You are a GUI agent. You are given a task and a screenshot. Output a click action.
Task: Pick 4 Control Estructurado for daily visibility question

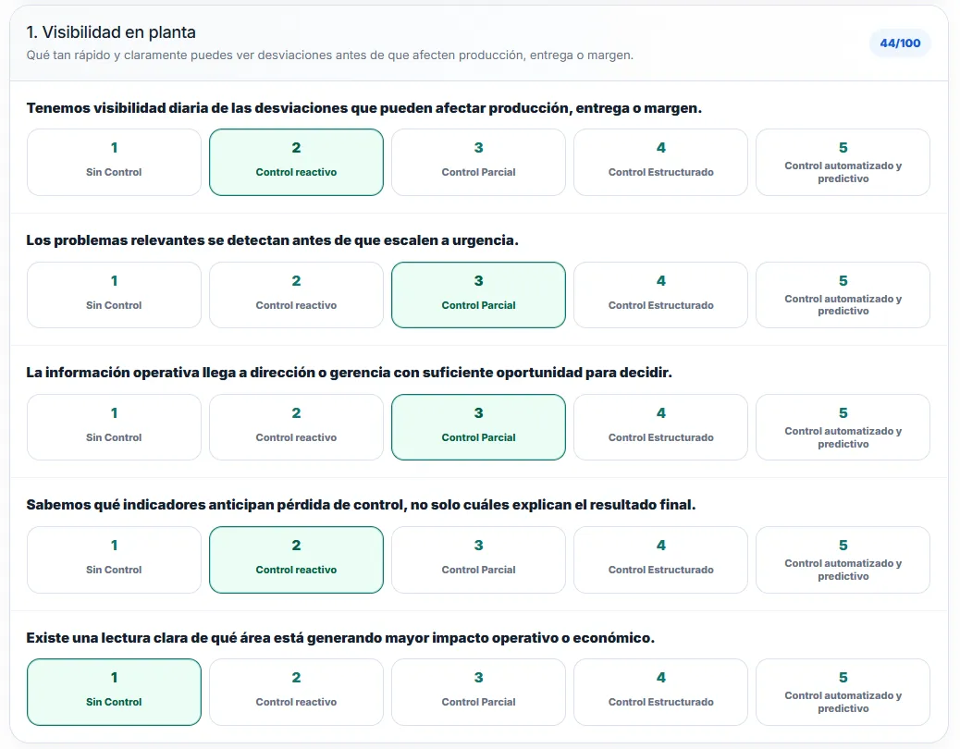pyautogui.click(x=660, y=162)
